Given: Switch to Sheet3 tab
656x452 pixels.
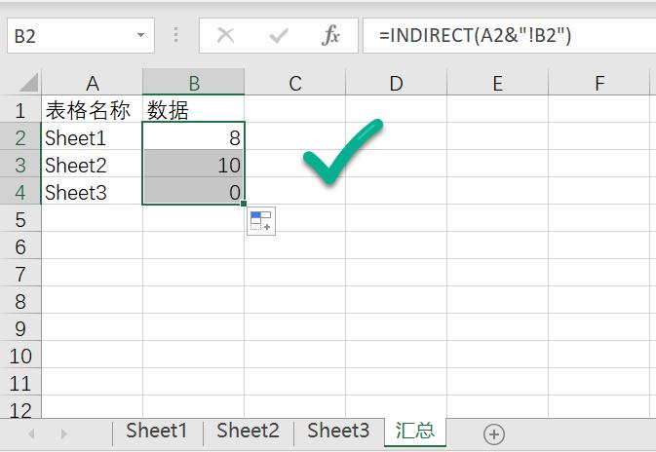Looking at the screenshot, I should [x=338, y=432].
